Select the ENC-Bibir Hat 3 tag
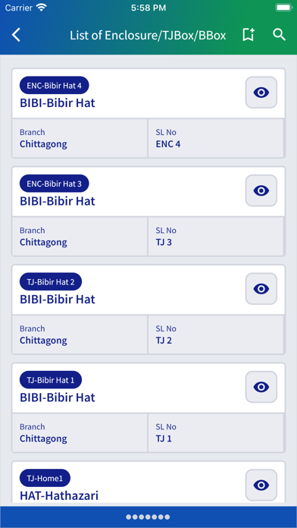Image resolution: width=297 pixels, height=528 pixels. coord(54,184)
